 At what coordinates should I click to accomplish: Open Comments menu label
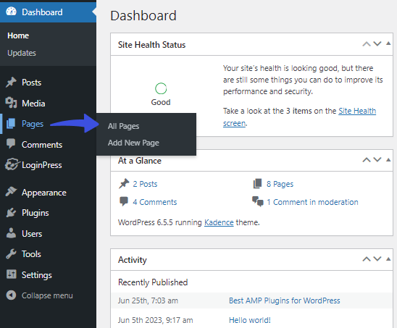42,145
